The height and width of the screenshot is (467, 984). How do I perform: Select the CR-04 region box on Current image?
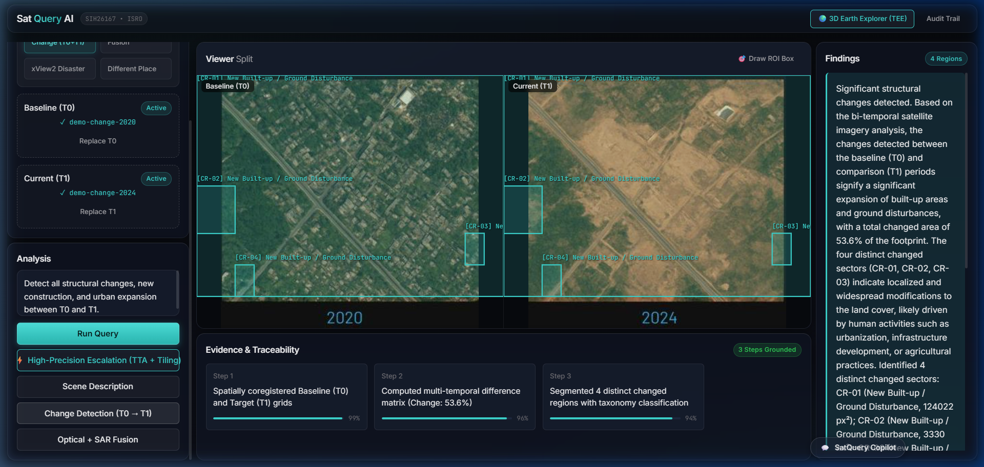pyautogui.click(x=551, y=281)
